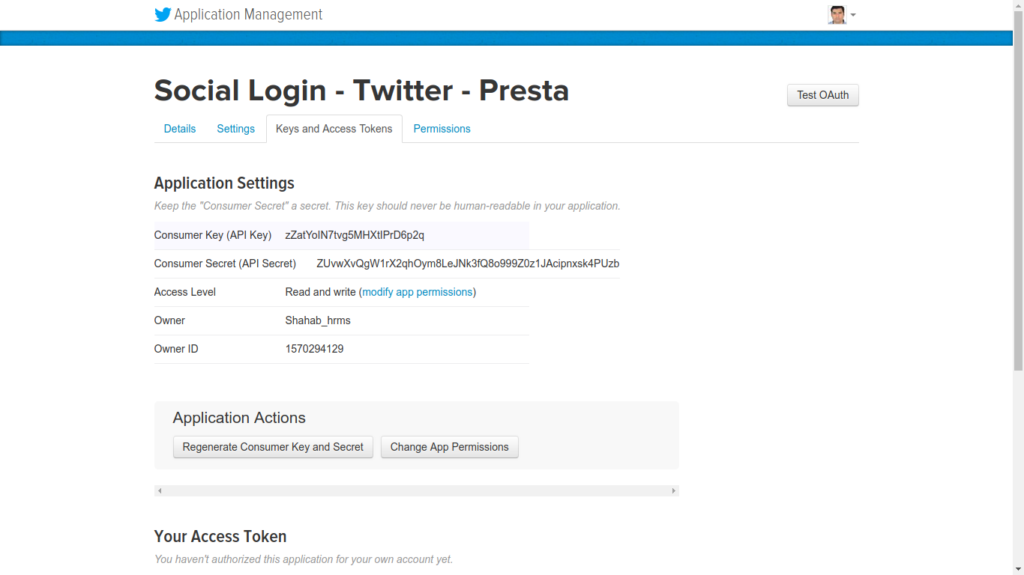Go to the Permissions tab
The image size is (1024, 575).
442,129
